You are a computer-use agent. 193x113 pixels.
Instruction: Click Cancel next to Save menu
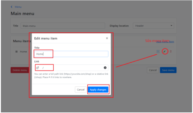click(153, 70)
